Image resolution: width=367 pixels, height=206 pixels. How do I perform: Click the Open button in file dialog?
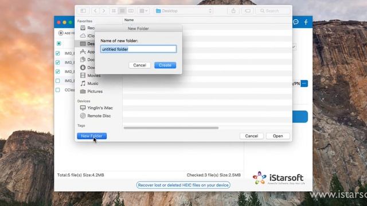(278, 136)
